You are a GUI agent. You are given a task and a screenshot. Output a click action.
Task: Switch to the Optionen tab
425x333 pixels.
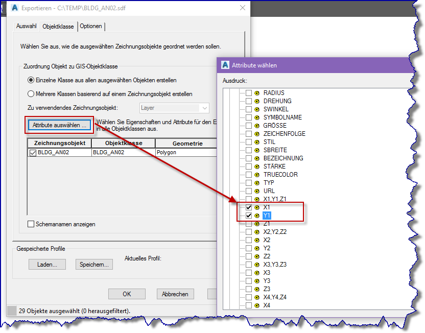91,26
